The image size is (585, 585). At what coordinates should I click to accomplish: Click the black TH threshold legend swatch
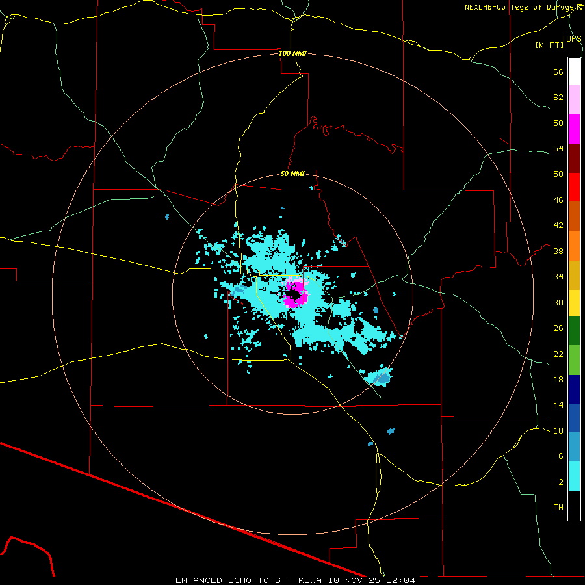click(574, 506)
